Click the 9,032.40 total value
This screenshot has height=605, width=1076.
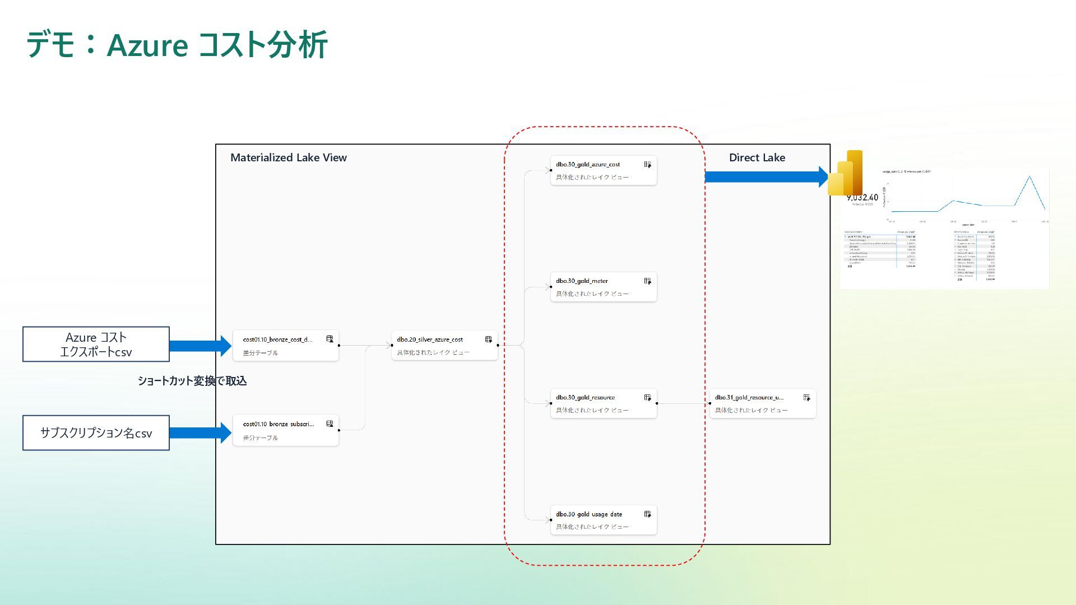click(862, 198)
